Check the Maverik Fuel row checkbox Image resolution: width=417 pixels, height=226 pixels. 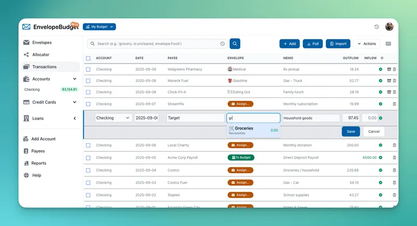(x=88, y=81)
